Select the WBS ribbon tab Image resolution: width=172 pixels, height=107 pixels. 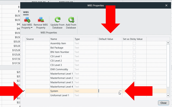tap(26, 12)
